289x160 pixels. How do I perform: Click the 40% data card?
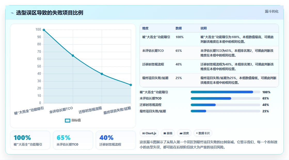tap(116, 140)
